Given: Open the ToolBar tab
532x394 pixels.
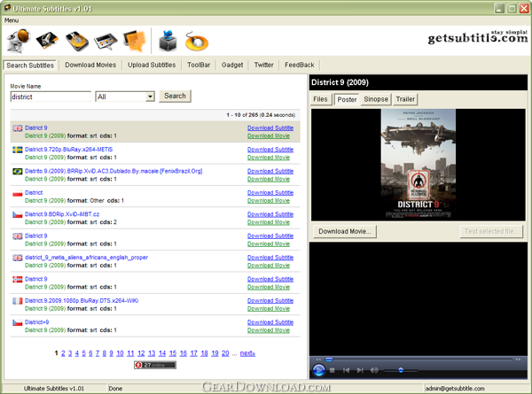Looking at the screenshot, I should (x=199, y=65).
